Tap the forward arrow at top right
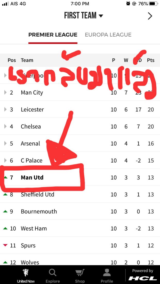160x284 pixels. [x=150, y=16]
